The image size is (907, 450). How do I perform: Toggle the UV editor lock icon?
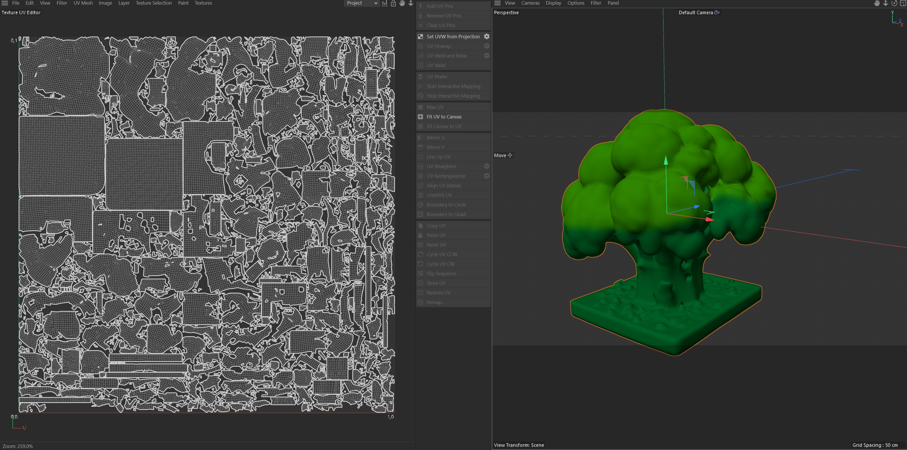393,3
